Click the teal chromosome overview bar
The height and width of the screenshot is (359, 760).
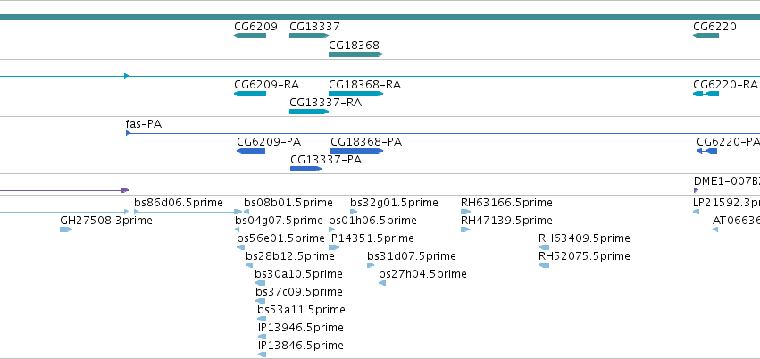(380, 17)
